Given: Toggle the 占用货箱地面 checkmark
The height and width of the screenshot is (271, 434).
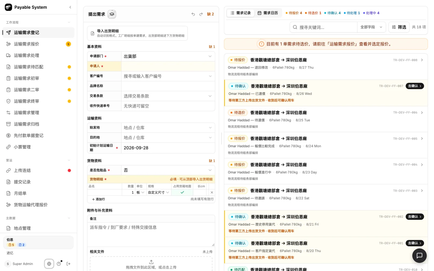Looking at the screenshot, I should tap(182, 192).
